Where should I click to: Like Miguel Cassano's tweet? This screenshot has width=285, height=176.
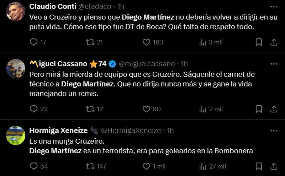pyautogui.click(x=146, y=109)
